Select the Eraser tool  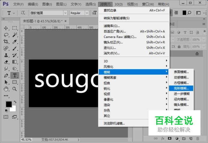pos(6,62)
